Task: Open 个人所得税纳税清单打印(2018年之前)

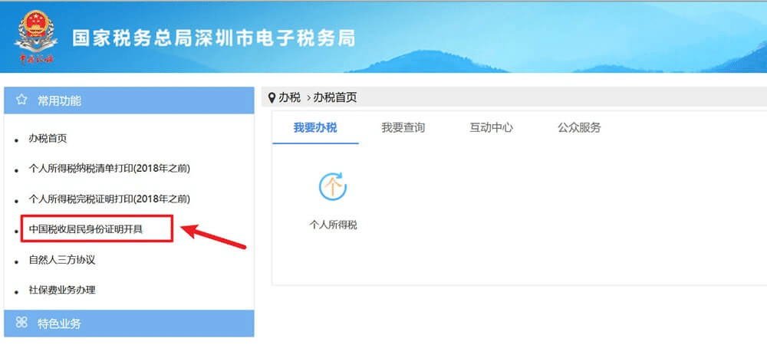Action: click(x=109, y=169)
